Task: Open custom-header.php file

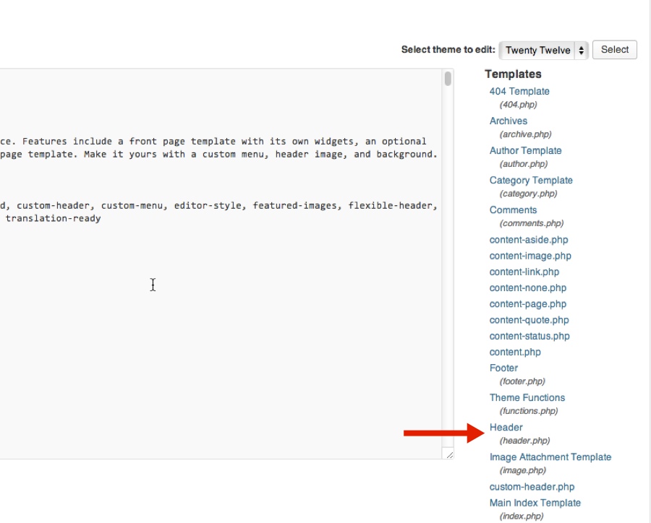Action: pos(532,487)
